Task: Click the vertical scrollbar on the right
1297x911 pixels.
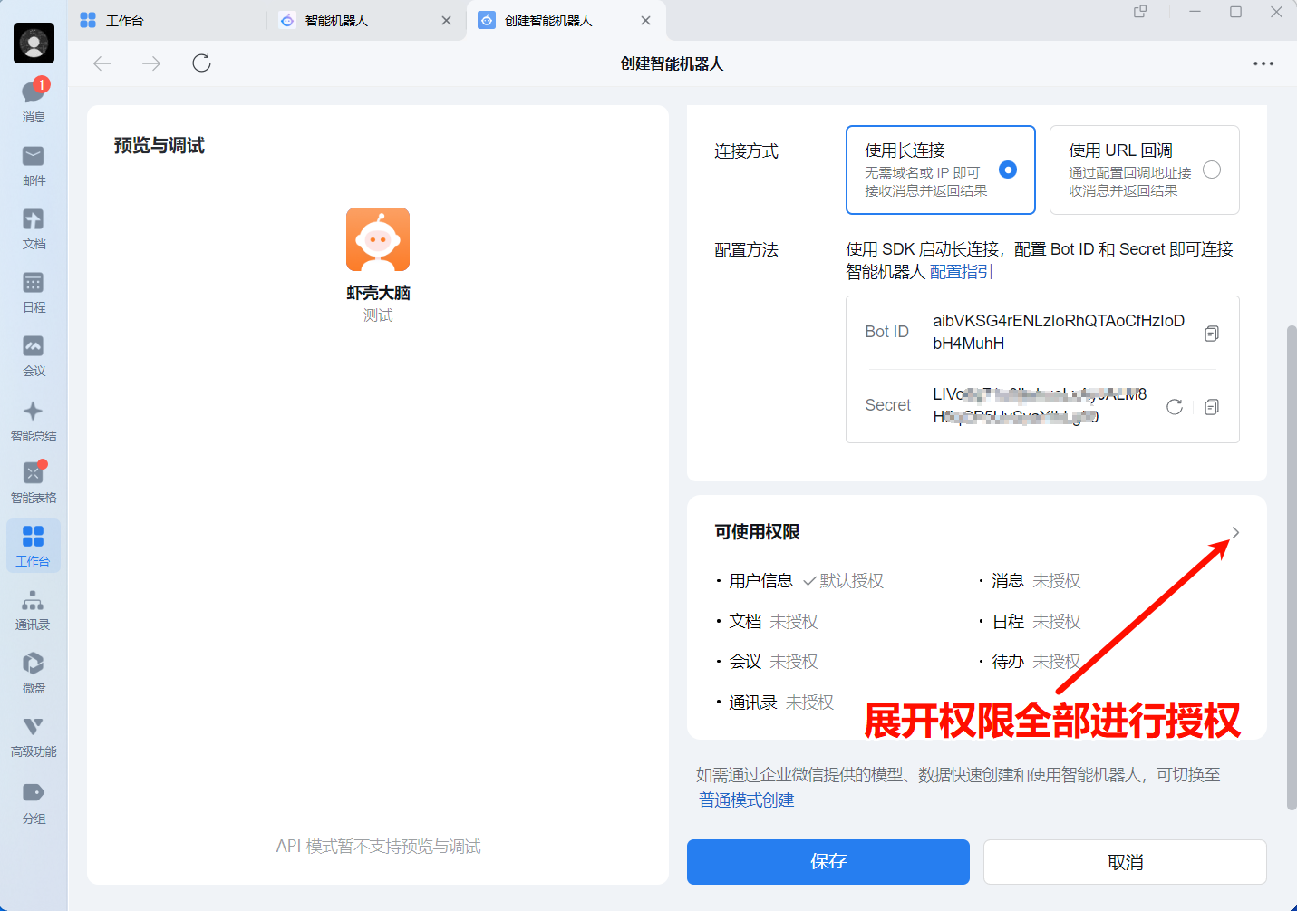Action: [x=1292, y=567]
